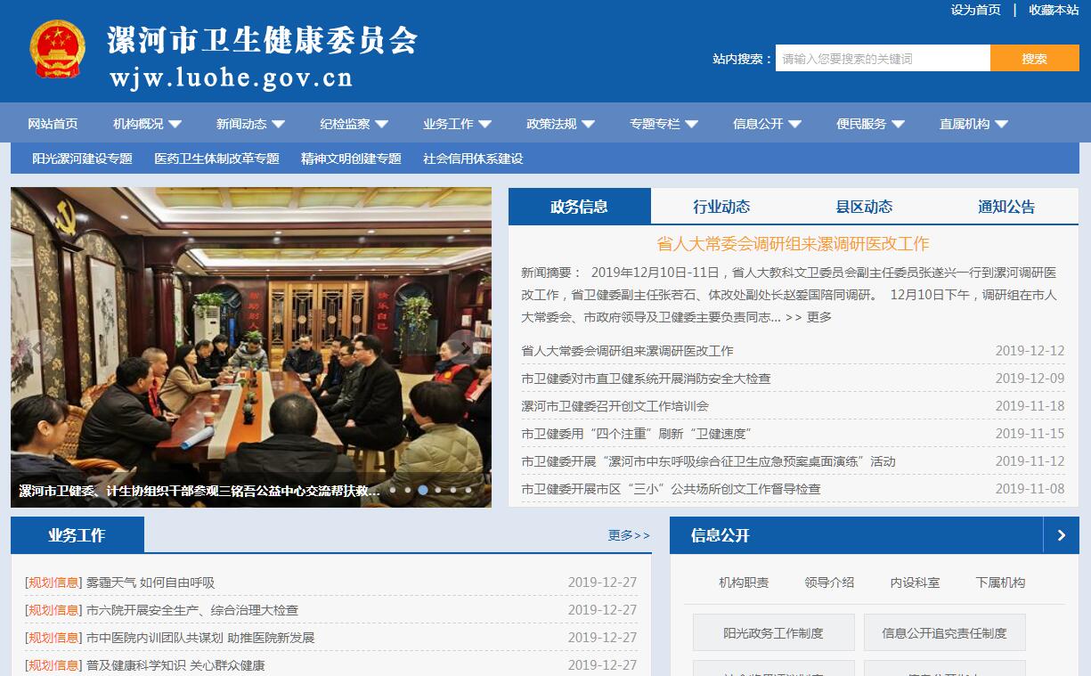Open article 市中医院内训团队共谋划
Screen dimensions: 1091x676
pos(200,638)
